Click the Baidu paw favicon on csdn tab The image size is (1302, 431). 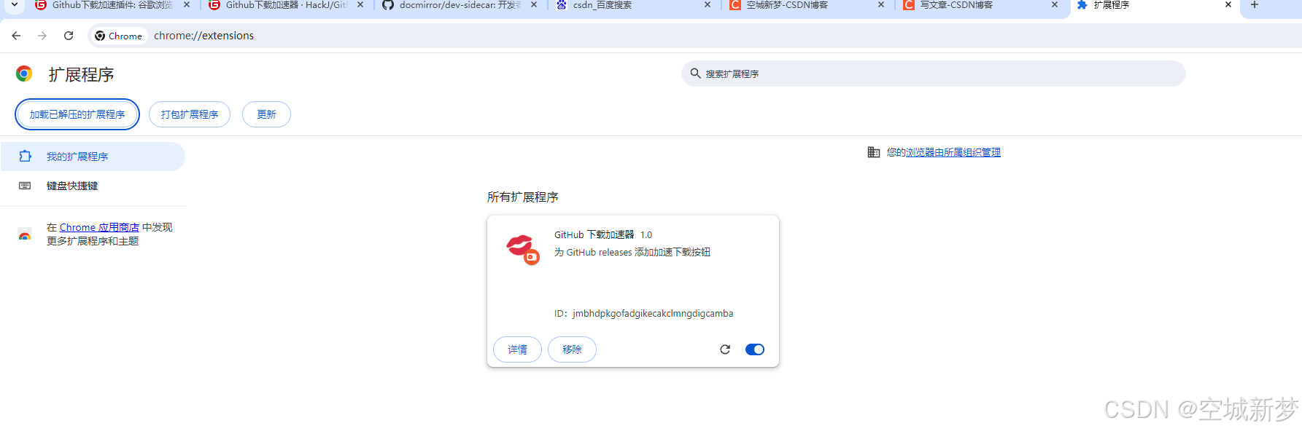tap(562, 4)
